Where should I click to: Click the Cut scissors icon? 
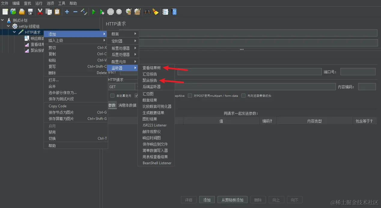coord(40,12)
